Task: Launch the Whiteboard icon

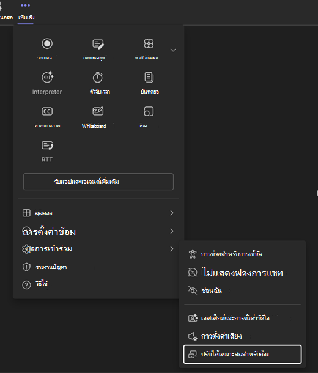Action: tap(98, 111)
